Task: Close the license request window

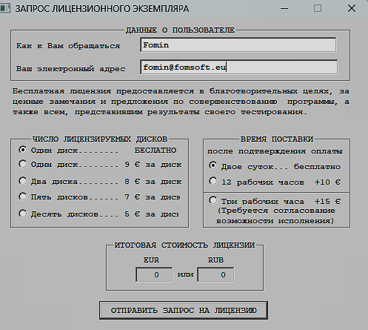Action: coord(352,8)
